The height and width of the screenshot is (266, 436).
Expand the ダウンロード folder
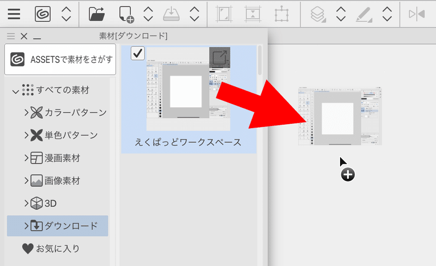[x=26, y=226]
